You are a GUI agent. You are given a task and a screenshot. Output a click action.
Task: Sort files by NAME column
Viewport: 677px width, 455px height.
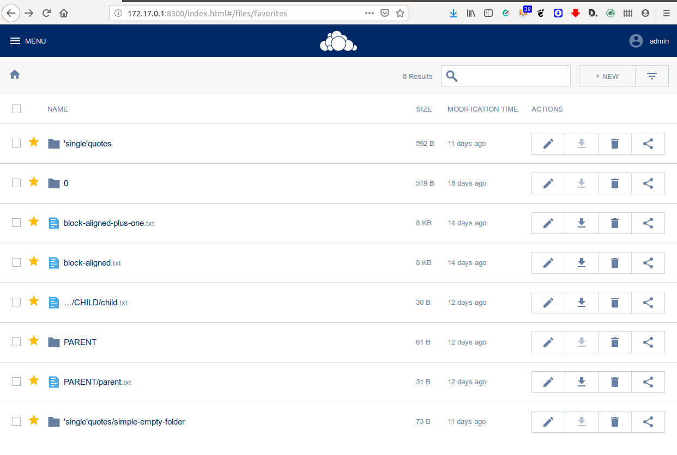point(58,109)
